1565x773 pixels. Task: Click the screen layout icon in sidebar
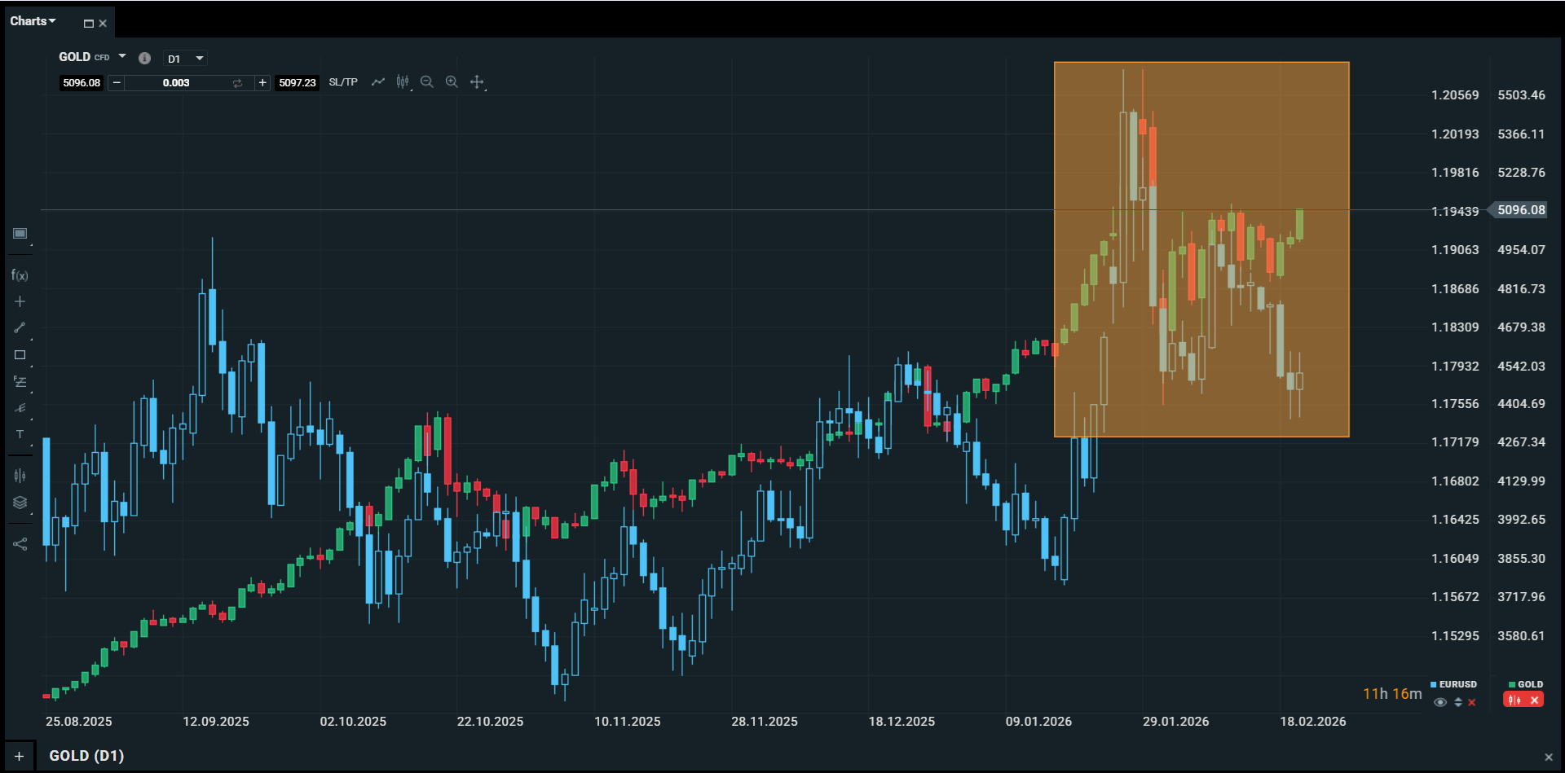coord(20,234)
